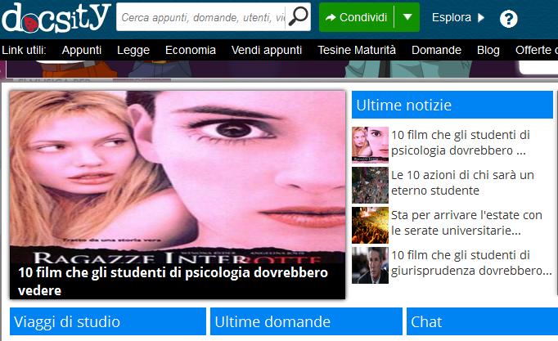Open the help question mark icon
558x341 pixels.
508,18
